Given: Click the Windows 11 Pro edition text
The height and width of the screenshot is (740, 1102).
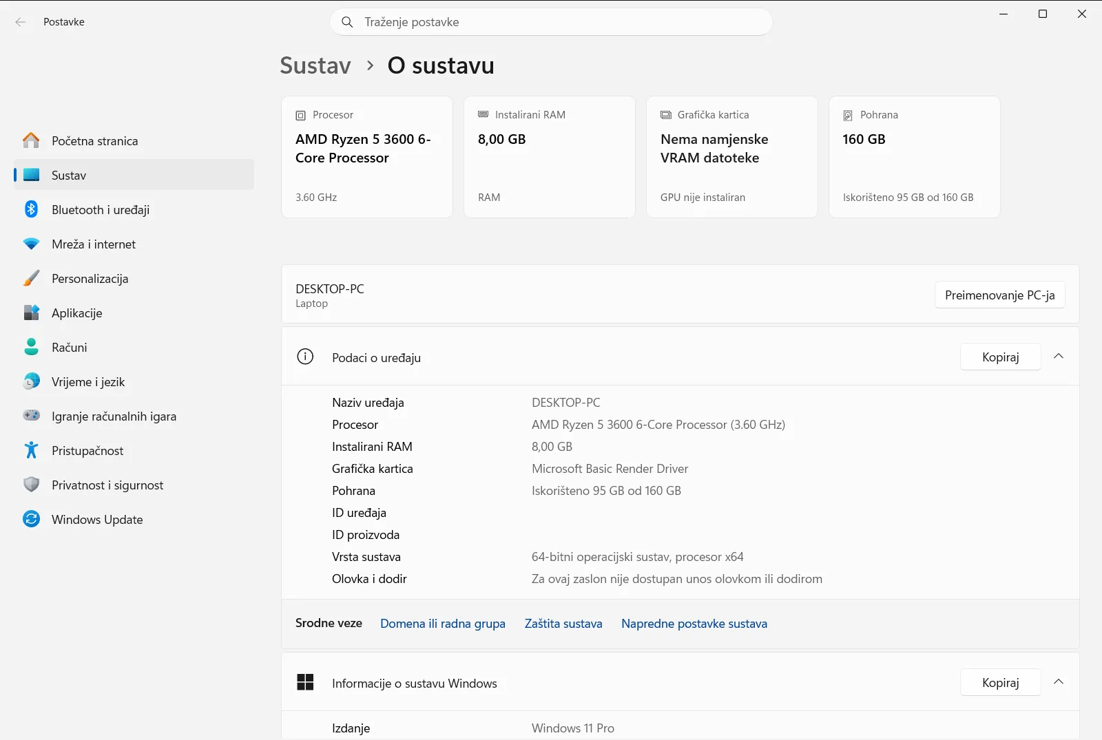Looking at the screenshot, I should [x=573, y=728].
